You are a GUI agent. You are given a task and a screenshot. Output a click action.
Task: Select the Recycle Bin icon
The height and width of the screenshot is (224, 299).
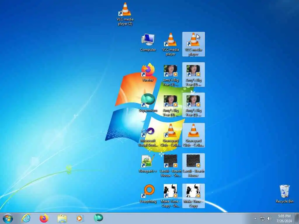coord(284,194)
